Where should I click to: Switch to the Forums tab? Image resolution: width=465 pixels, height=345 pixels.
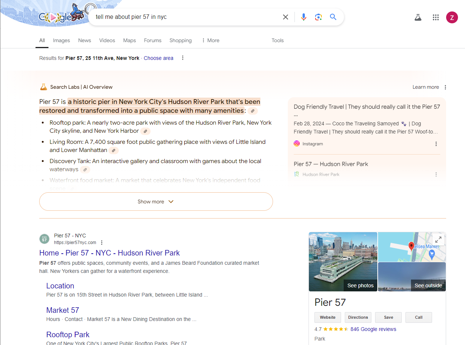pyautogui.click(x=153, y=40)
